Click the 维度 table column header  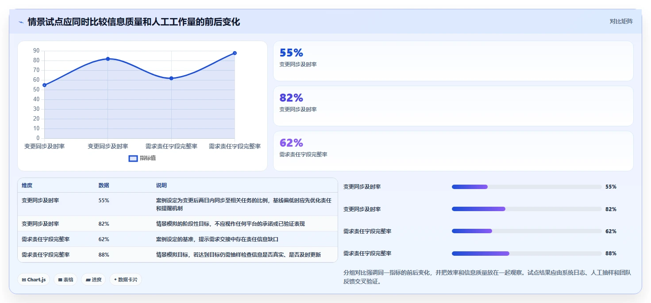coord(27,186)
